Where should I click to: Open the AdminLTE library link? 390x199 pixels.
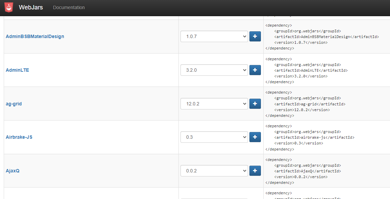pyautogui.click(x=18, y=70)
